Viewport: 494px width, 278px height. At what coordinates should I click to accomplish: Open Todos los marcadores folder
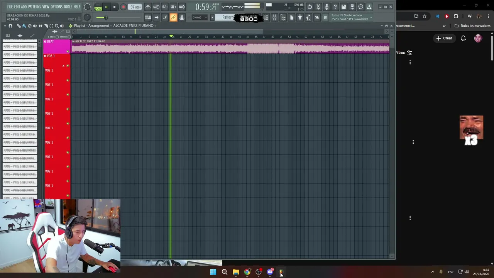click(x=472, y=26)
